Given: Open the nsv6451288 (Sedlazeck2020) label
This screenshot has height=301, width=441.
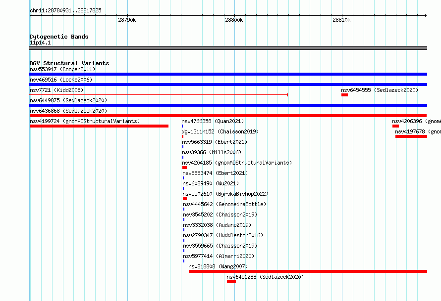Looking at the screenshot, I should coord(265,277).
